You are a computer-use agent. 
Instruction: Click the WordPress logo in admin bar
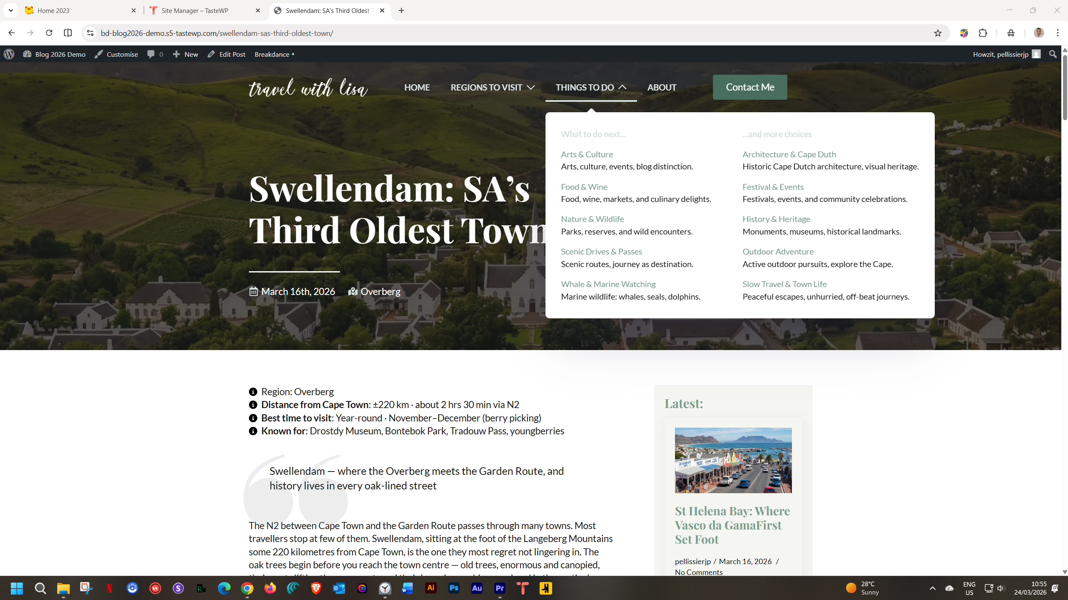click(9, 54)
